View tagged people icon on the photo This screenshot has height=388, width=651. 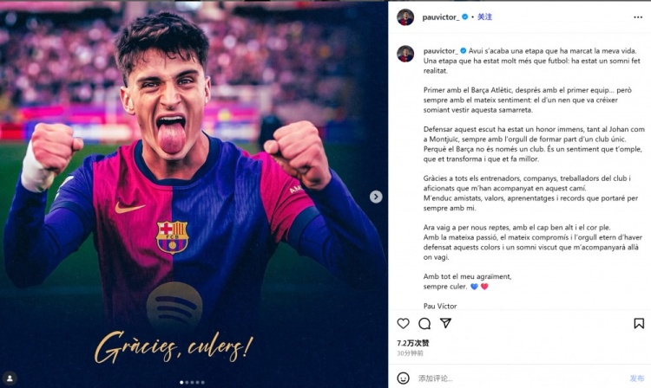click(10, 378)
